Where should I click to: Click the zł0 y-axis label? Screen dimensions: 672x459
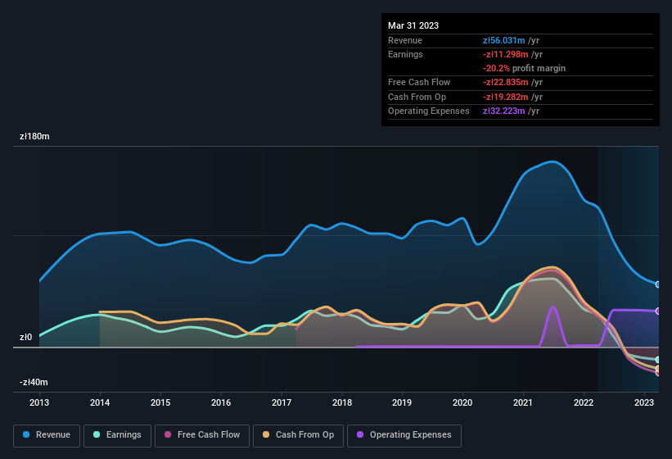click(x=25, y=337)
